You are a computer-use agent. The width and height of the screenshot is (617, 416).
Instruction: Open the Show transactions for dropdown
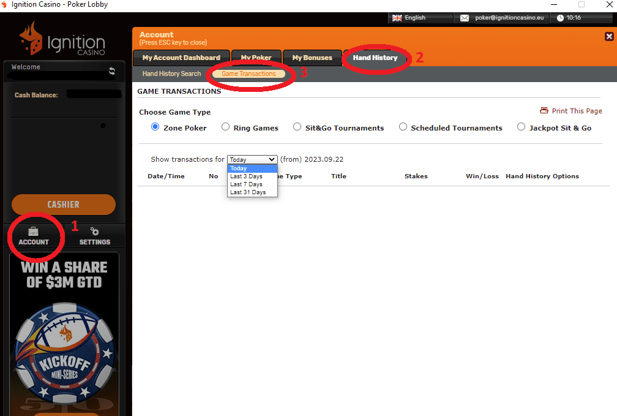click(x=252, y=159)
